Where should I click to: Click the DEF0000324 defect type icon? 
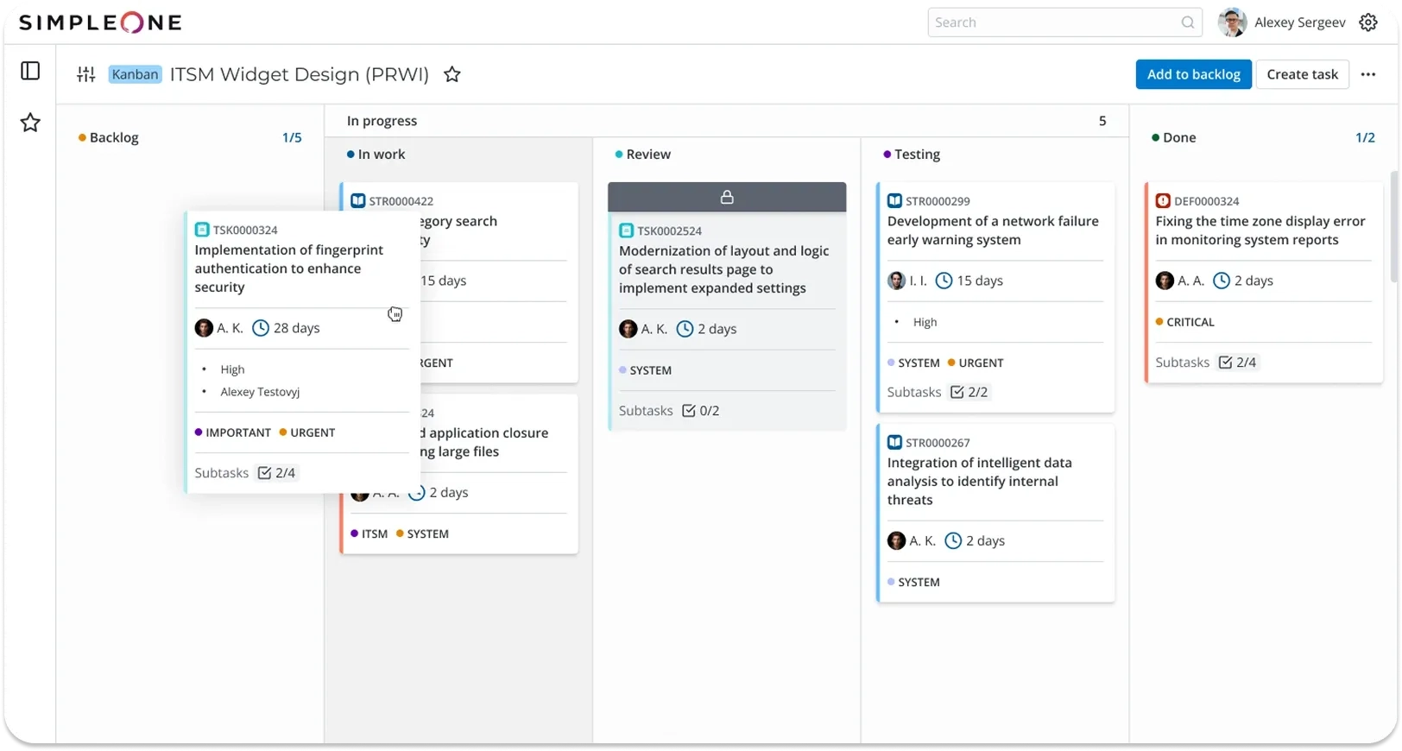tap(1163, 201)
